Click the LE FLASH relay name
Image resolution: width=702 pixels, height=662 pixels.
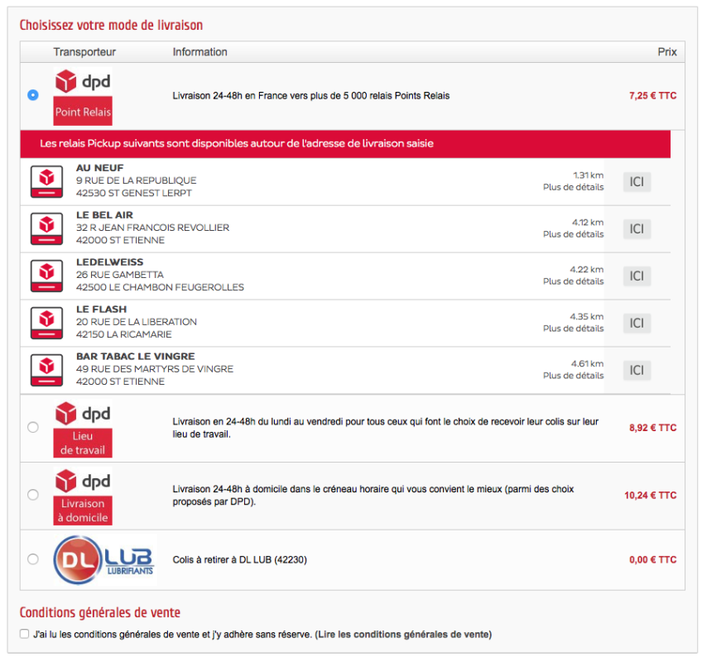pos(101,309)
